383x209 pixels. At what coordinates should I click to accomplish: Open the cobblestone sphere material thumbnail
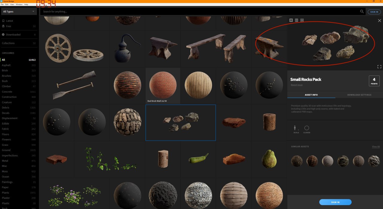tap(127, 122)
